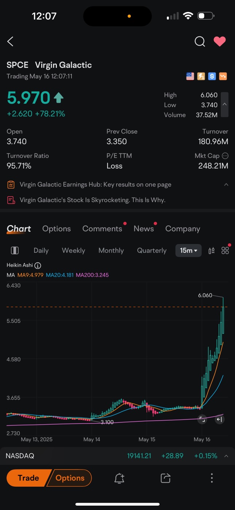Tap the blue dollar sign badge icon

click(212, 76)
